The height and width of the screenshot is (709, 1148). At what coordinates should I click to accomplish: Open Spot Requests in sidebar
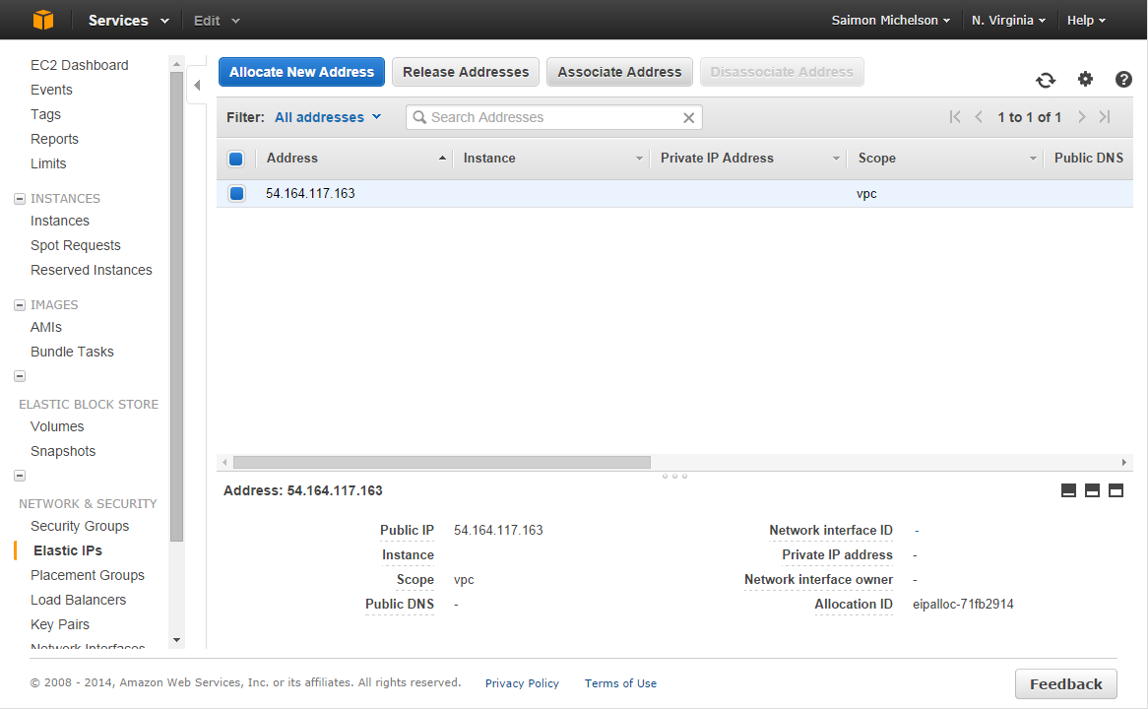pyautogui.click(x=76, y=245)
